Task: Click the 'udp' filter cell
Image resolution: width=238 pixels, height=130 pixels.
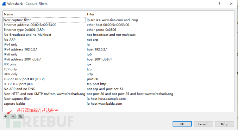Action: coord(90,74)
